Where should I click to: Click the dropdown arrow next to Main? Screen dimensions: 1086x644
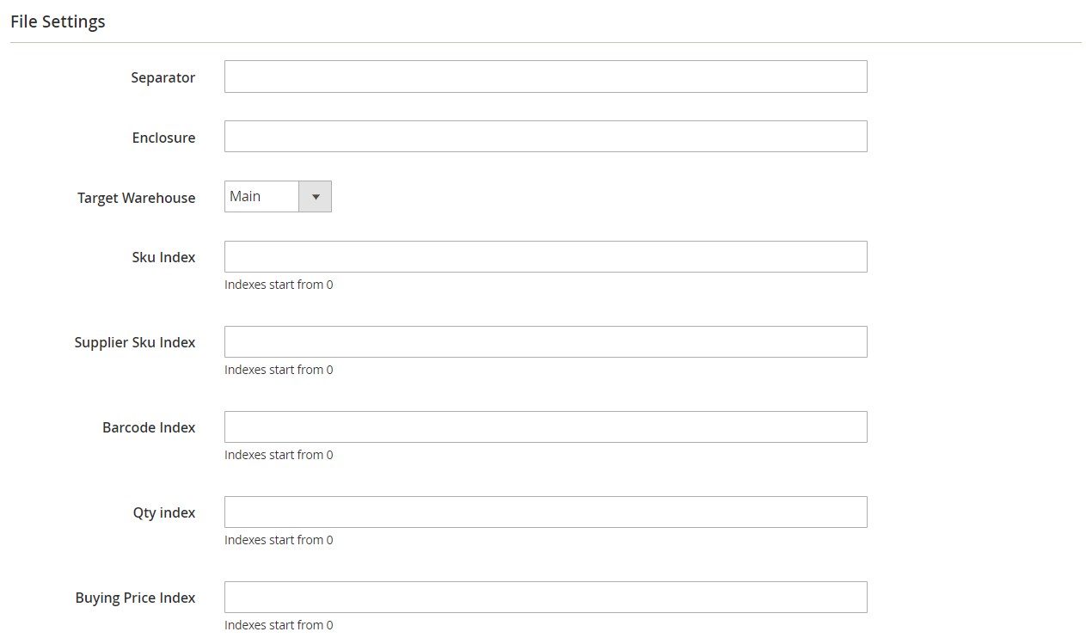[315, 196]
